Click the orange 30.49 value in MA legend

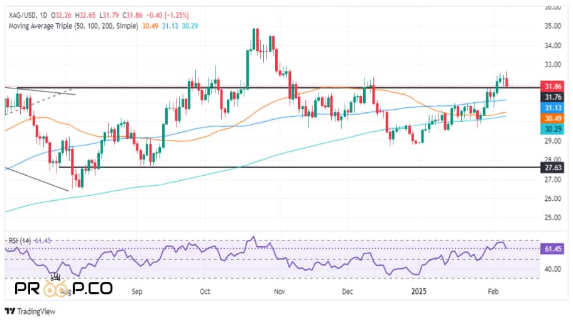pyautogui.click(x=150, y=26)
